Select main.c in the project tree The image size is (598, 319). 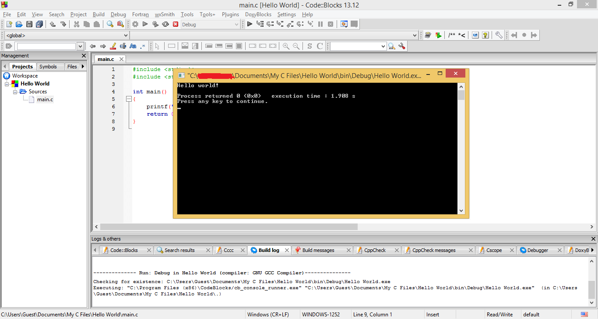pyautogui.click(x=45, y=99)
